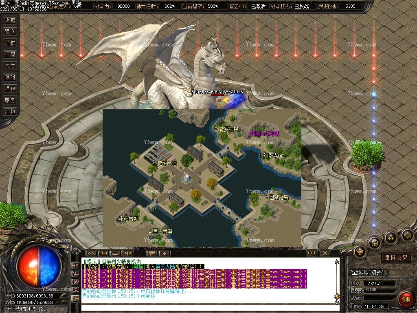The image size is (417, 313).
Task: Click the 神力倍数 662% value
Action: tap(170, 6)
